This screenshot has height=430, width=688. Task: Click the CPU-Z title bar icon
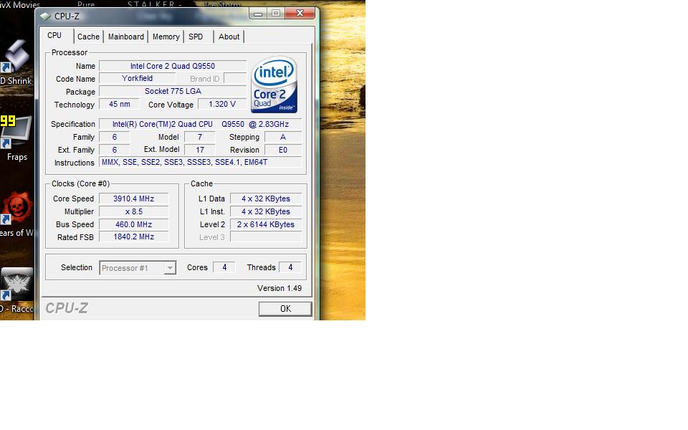(46, 16)
